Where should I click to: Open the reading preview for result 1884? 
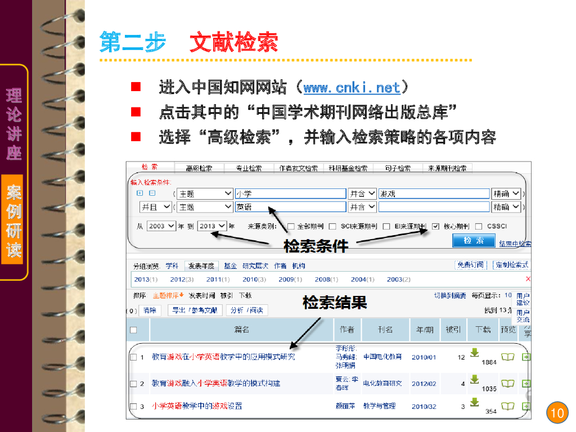508,357
